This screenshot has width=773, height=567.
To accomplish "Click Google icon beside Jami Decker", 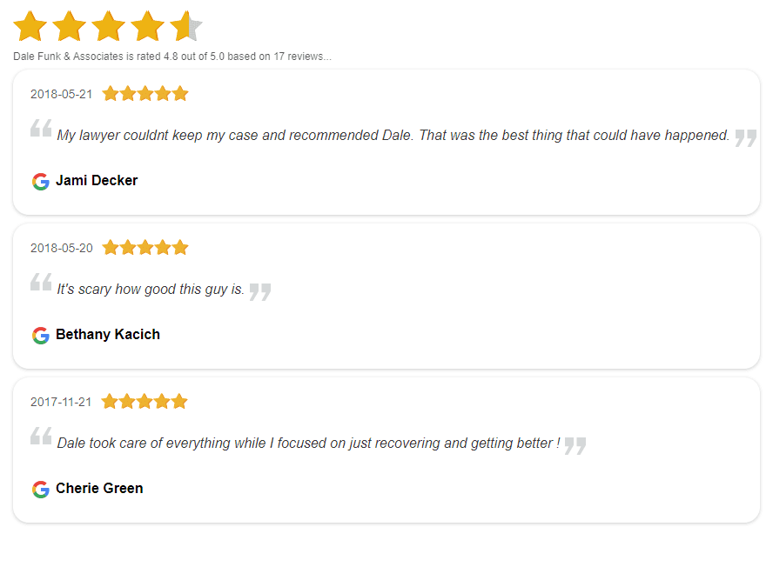I will [x=40, y=181].
